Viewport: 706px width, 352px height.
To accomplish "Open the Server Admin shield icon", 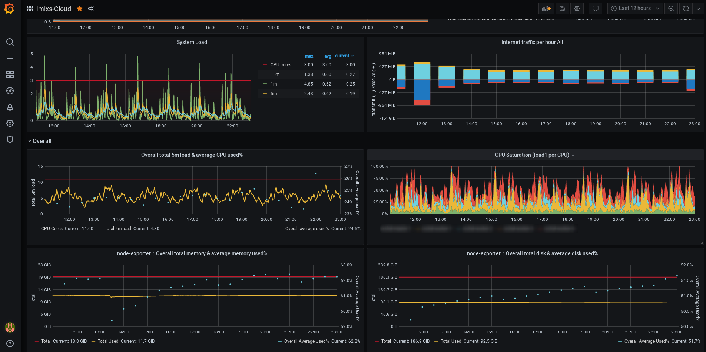I will (10, 140).
